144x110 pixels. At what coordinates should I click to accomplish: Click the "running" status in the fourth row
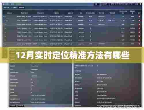tap(81, 28)
